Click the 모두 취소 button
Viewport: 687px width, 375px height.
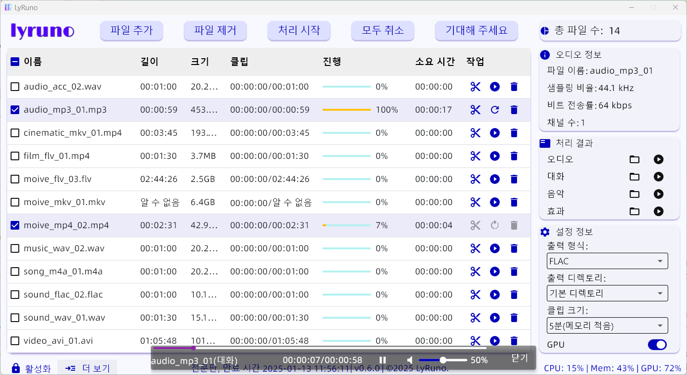point(383,30)
